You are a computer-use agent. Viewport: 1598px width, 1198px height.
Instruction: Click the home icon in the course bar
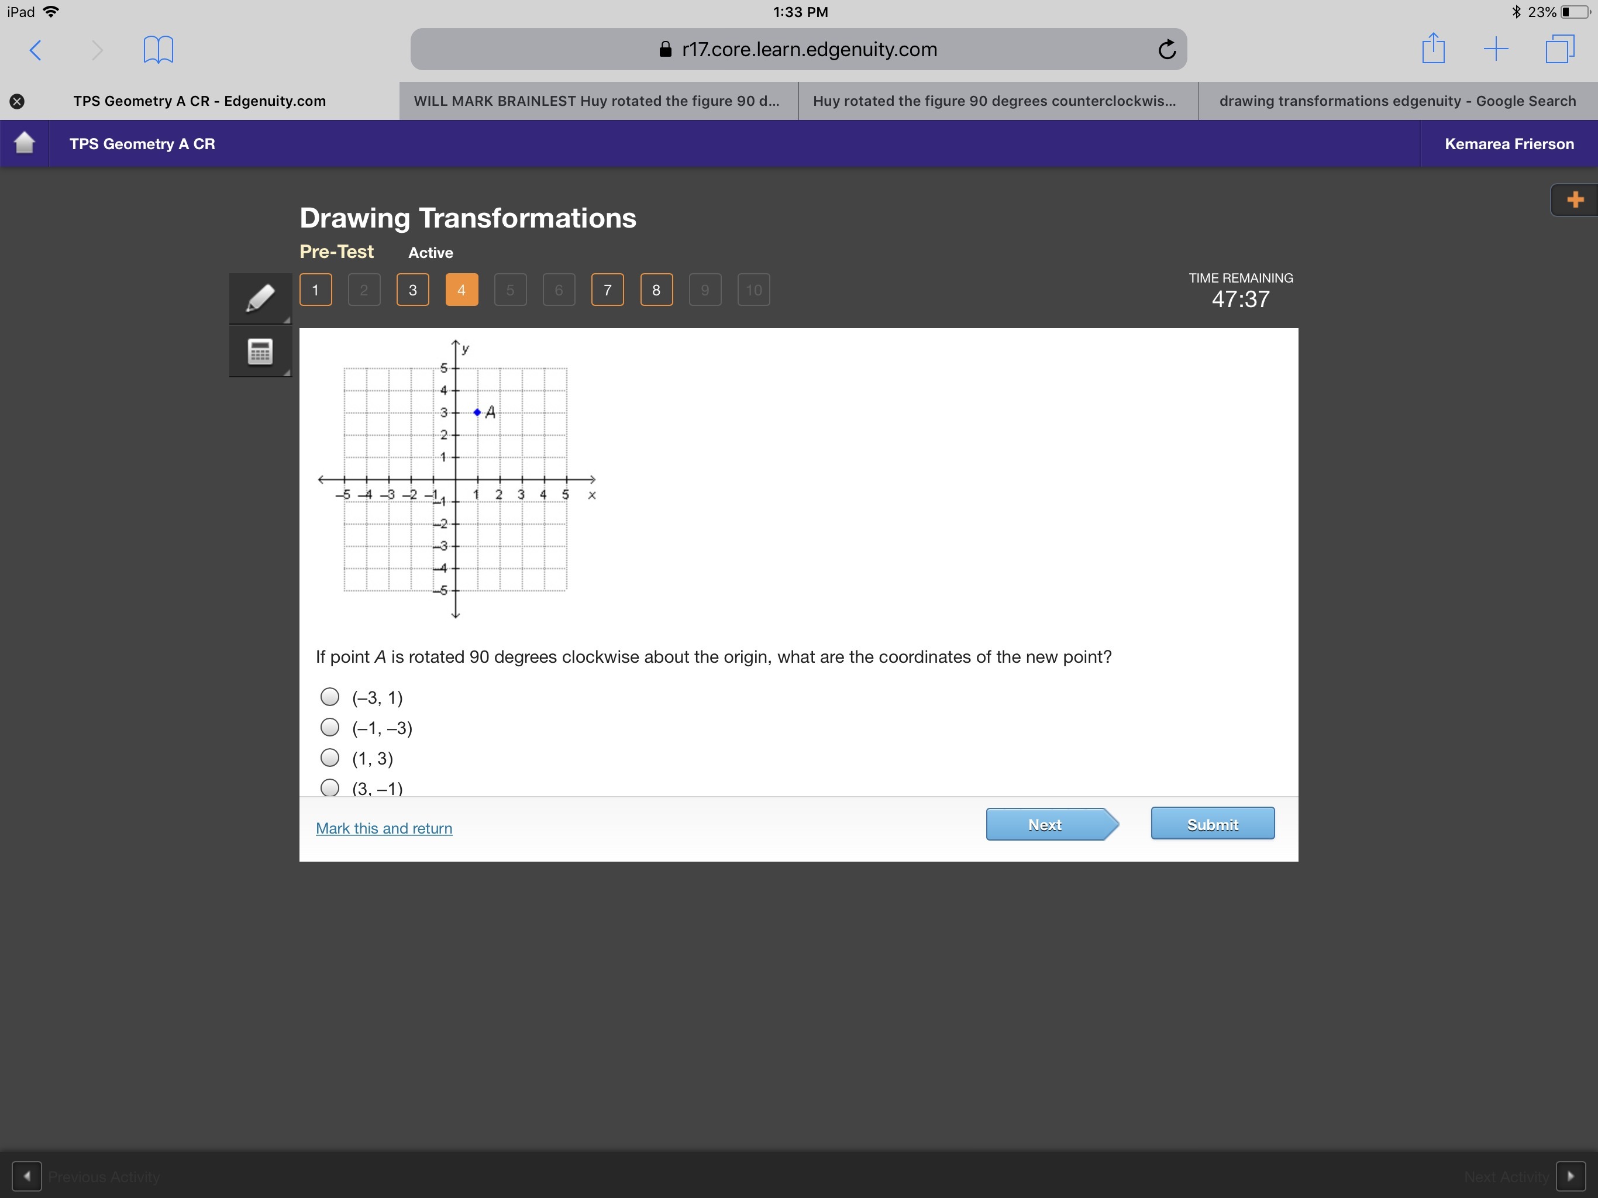25,143
